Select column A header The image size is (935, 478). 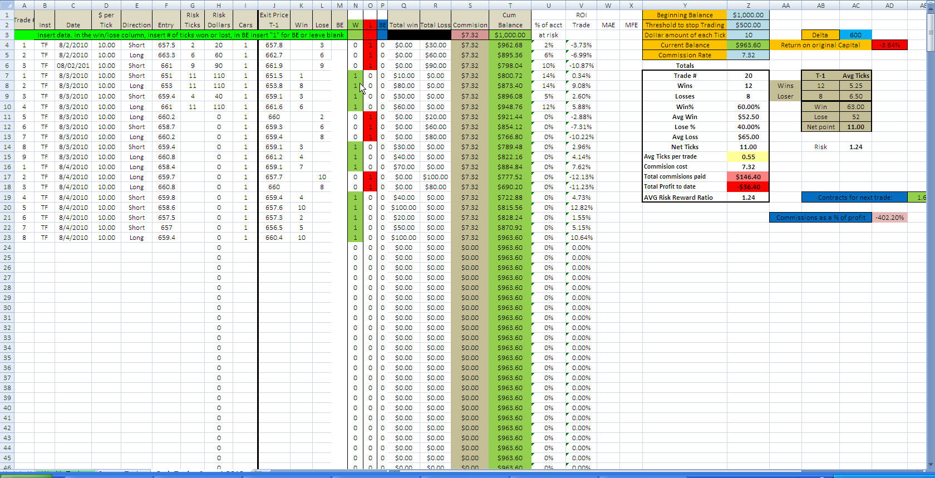[x=24, y=5]
